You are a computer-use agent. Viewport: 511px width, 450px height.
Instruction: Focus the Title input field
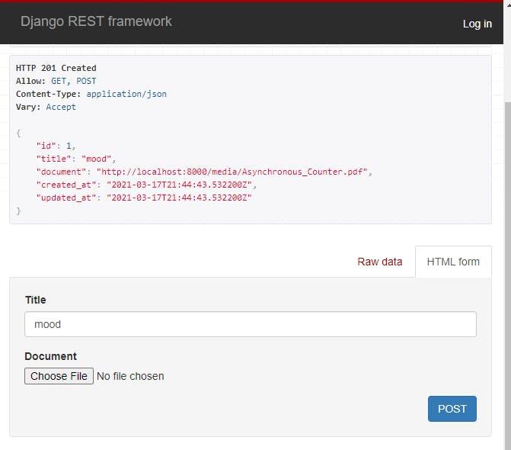[x=250, y=324]
